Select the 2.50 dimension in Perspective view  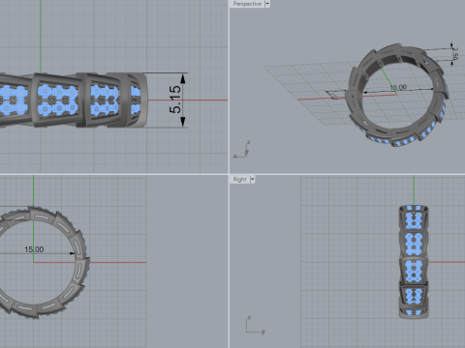(x=455, y=53)
